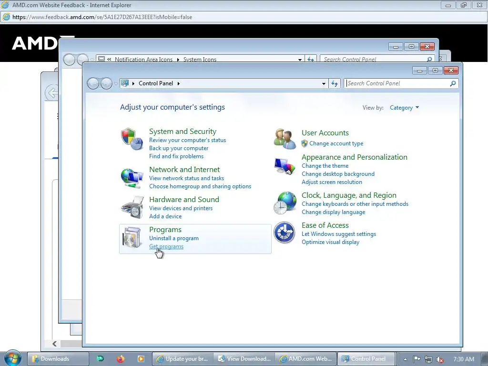Click Find and fix problems link

coord(176,156)
